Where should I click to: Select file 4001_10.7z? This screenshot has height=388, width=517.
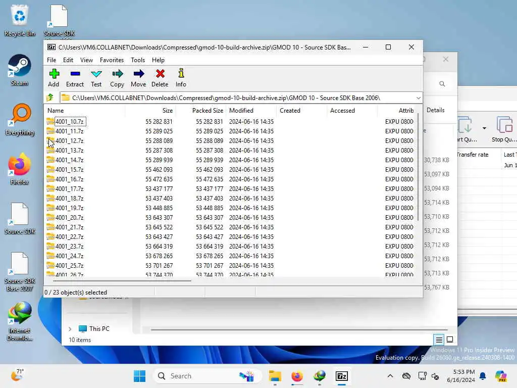(x=69, y=121)
